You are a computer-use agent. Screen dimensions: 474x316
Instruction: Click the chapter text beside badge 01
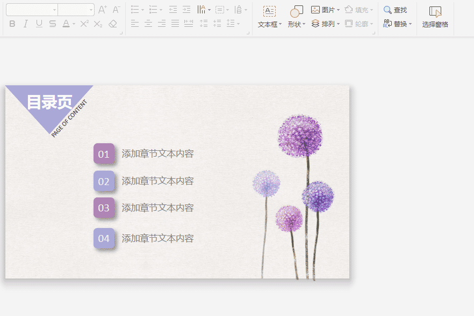157,153
